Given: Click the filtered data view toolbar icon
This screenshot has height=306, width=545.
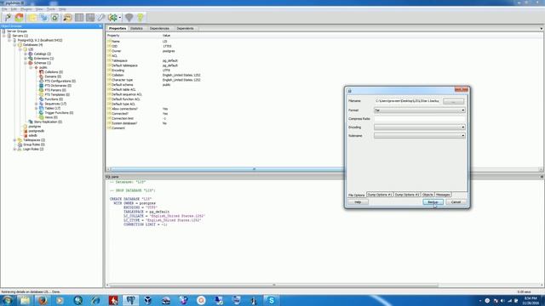Looking at the screenshot, I should click(90, 17).
